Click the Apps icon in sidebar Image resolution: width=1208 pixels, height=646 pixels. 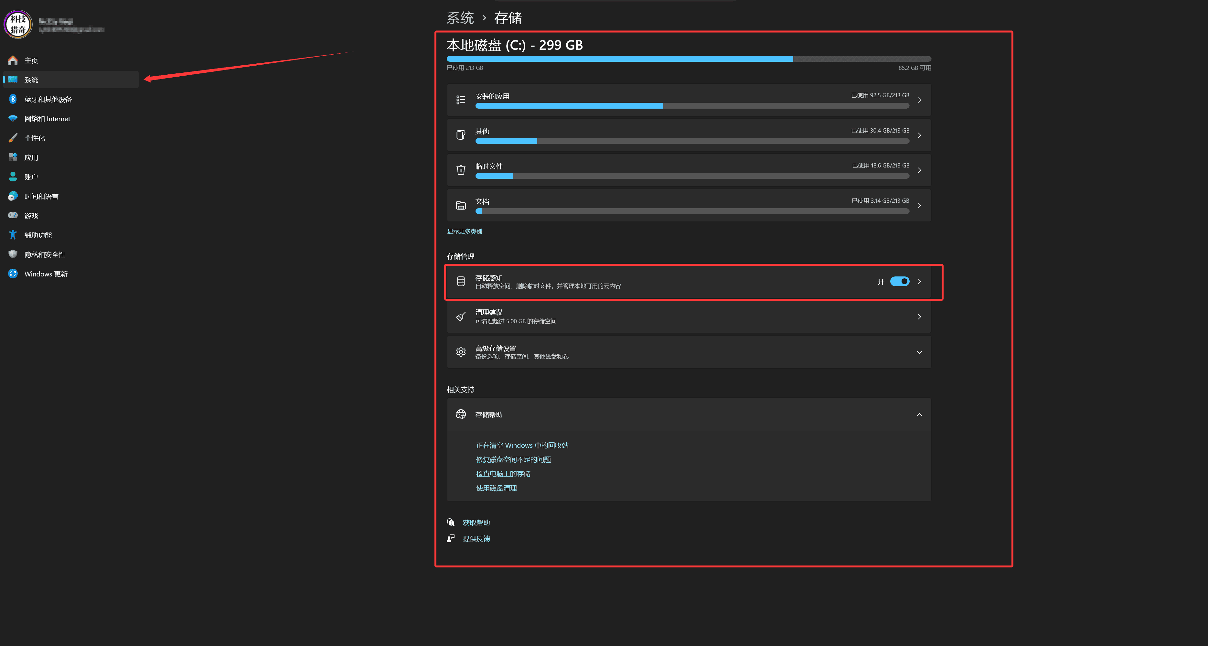(x=13, y=157)
